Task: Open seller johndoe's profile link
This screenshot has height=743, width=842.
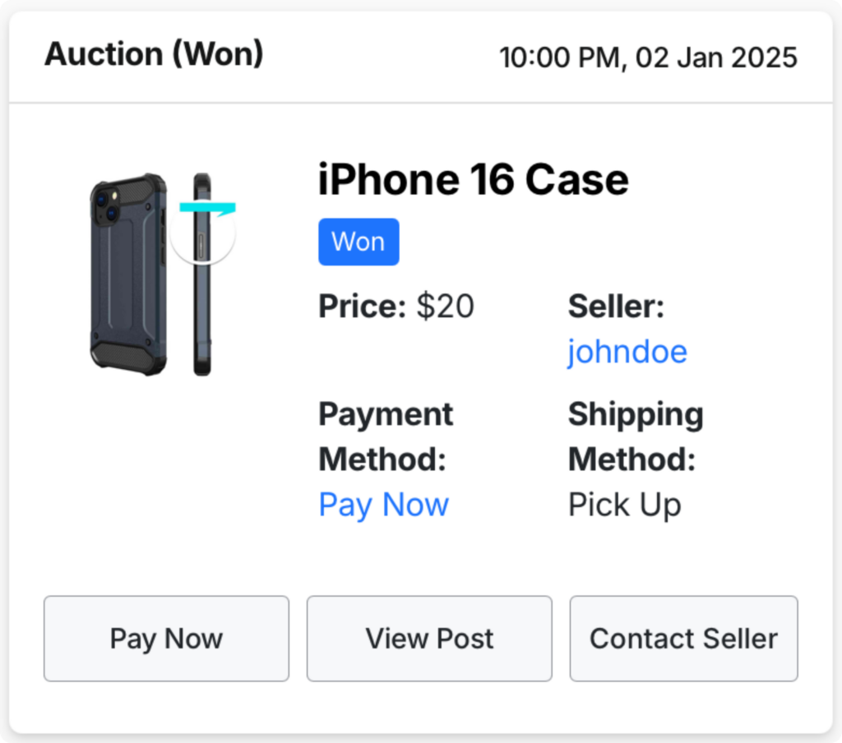Action: [x=627, y=352]
